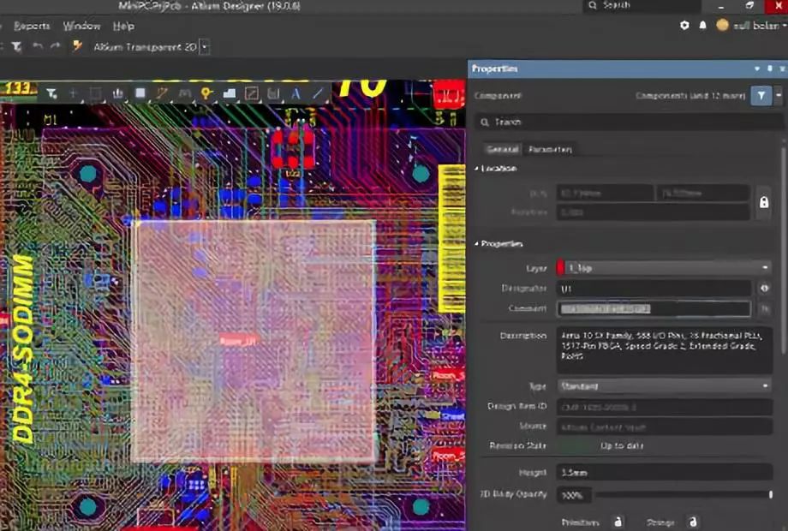Click the redo arrow in the main toolbar
Screen dimensions: 788x531
[56, 46]
